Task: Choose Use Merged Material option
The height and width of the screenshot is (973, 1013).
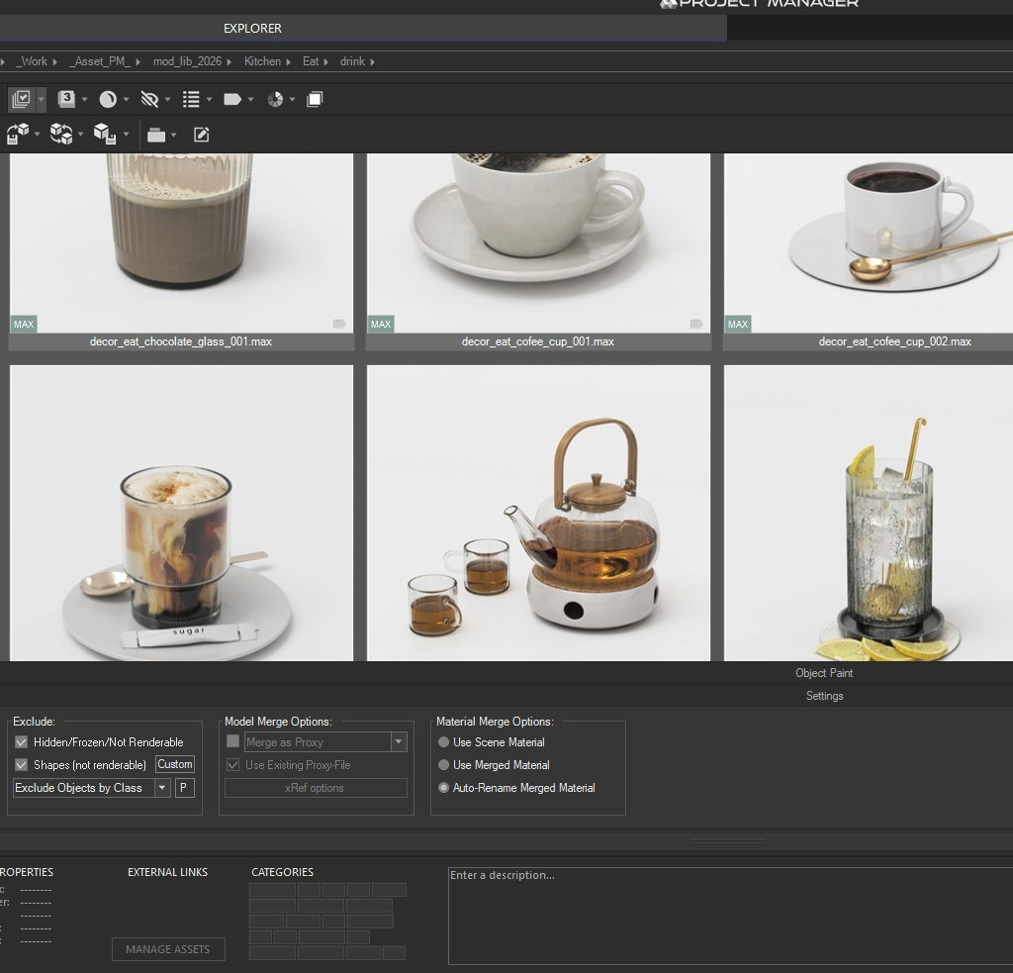Action: (444, 765)
